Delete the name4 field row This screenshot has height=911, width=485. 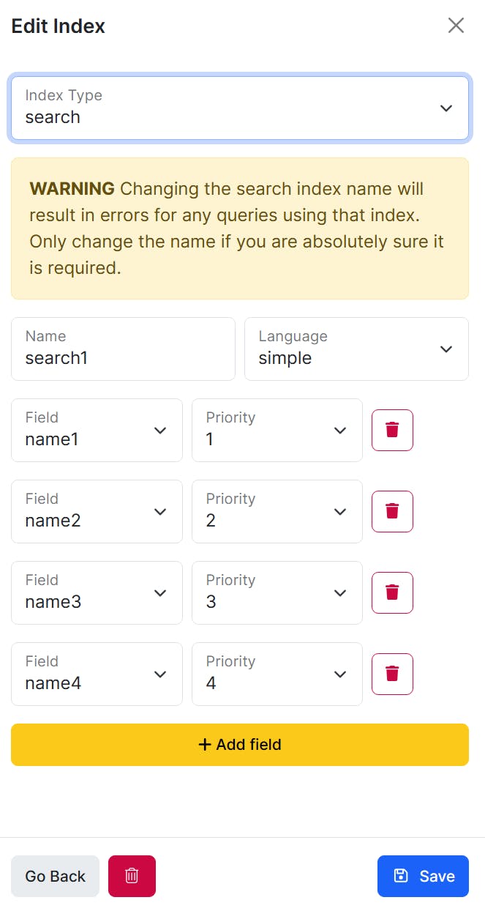click(x=392, y=674)
